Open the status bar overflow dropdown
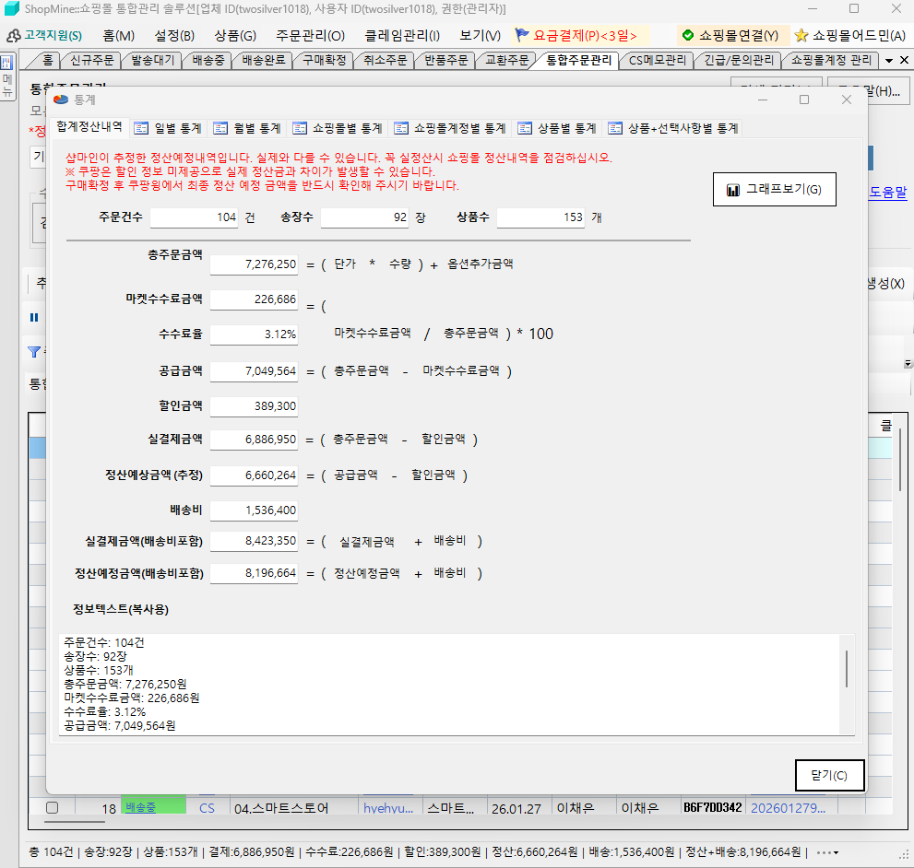914x868 pixels. coord(827,852)
